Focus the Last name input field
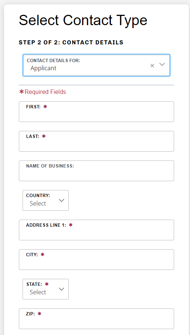 point(96,141)
